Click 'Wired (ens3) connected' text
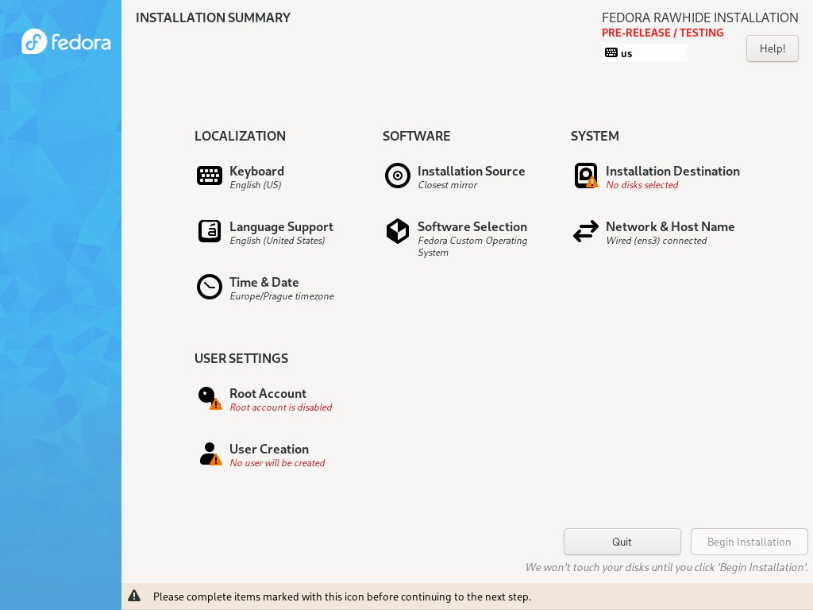 click(656, 241)
